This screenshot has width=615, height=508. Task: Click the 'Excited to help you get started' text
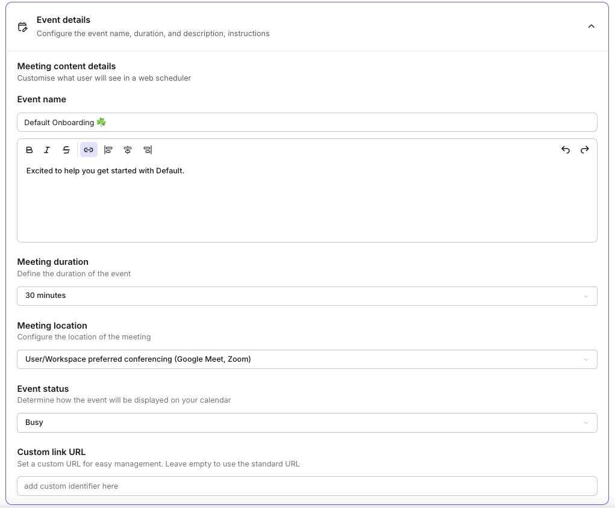click(105, 171)
